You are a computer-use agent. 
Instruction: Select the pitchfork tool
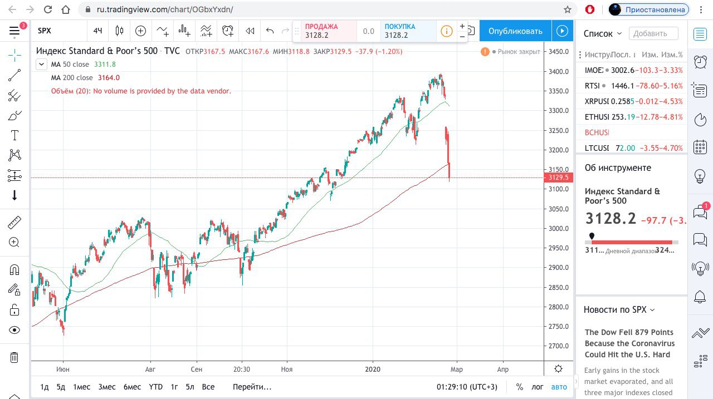(x=14, y=96)
